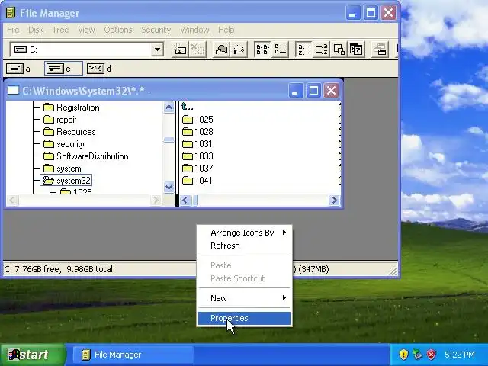The width and height of the screenshot is (488, 366).
Task: Expand Arrange Icons By submenu
Action: (244, 233)
